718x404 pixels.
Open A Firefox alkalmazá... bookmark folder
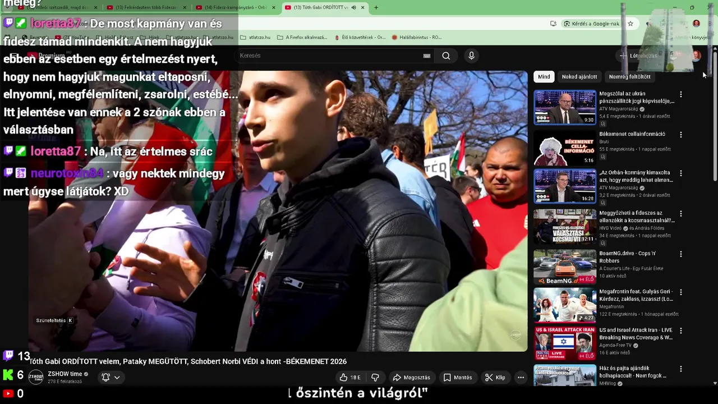[x=302, y=38]
